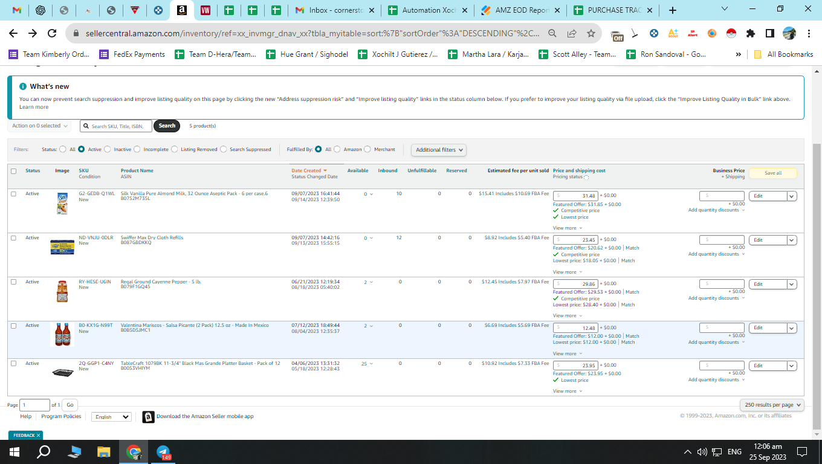
Task: Click the Silk Almond Milk product image
Action: click(62, 204)
